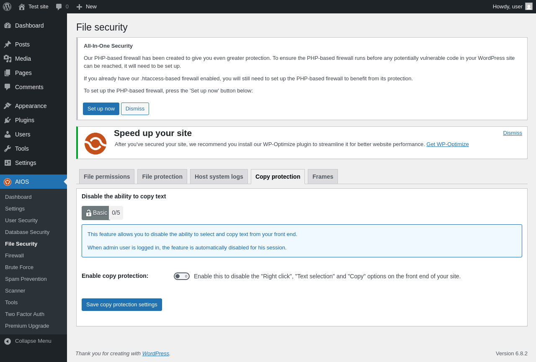Click the 0/5 security points badge
Image resolution: width=536 pixels, height=362 pixels.
116,213
